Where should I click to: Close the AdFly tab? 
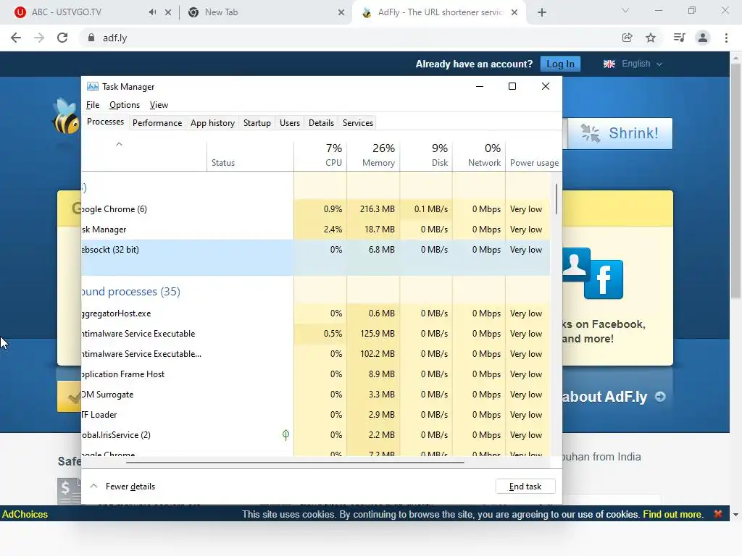(x=514, y=12)
